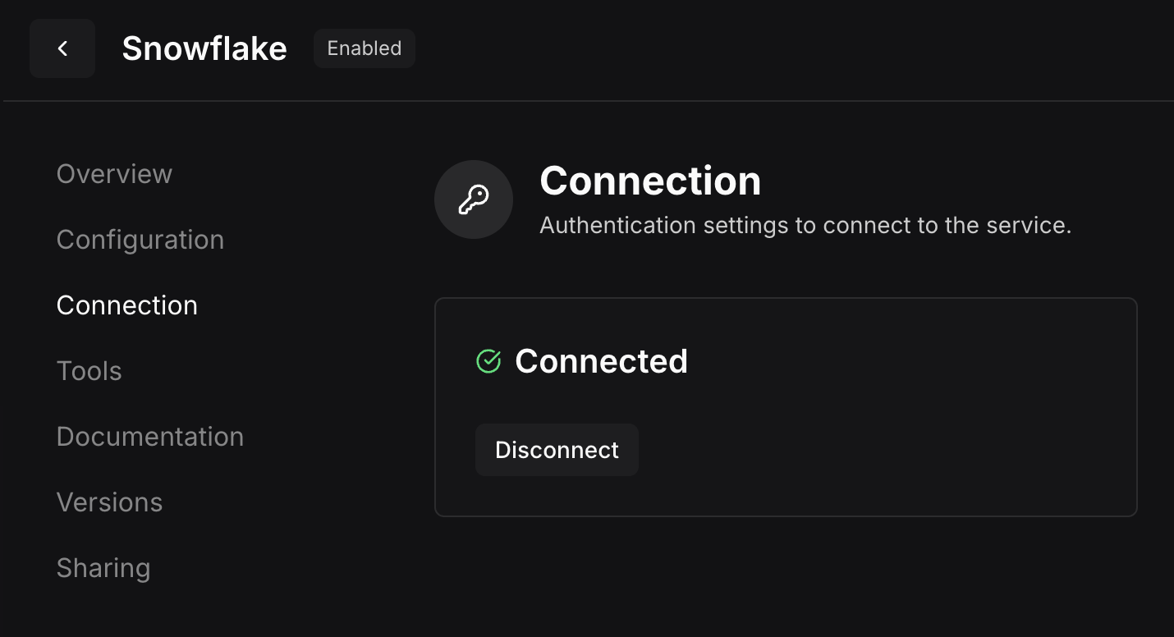The image size is (1174, 637).
Task: Click the back chevron icon
Action: tap(62, 48)
